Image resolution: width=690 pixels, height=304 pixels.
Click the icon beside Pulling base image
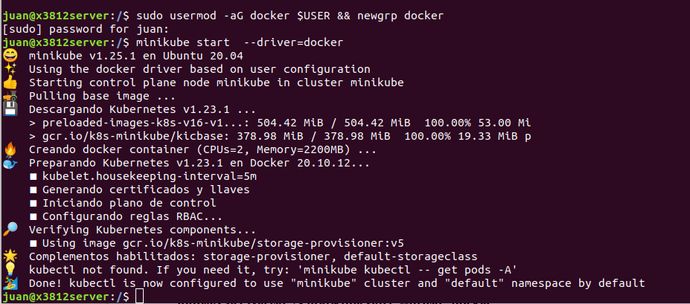click(10, 96)
